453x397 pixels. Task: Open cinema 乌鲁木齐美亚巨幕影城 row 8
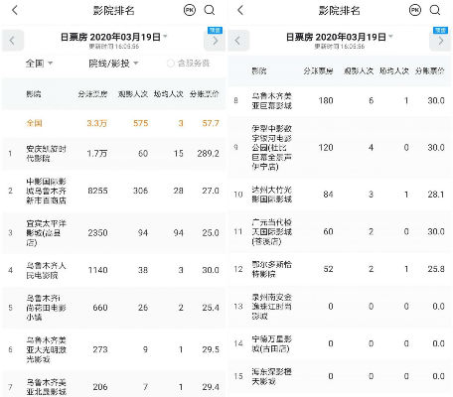tap(340, 100)
